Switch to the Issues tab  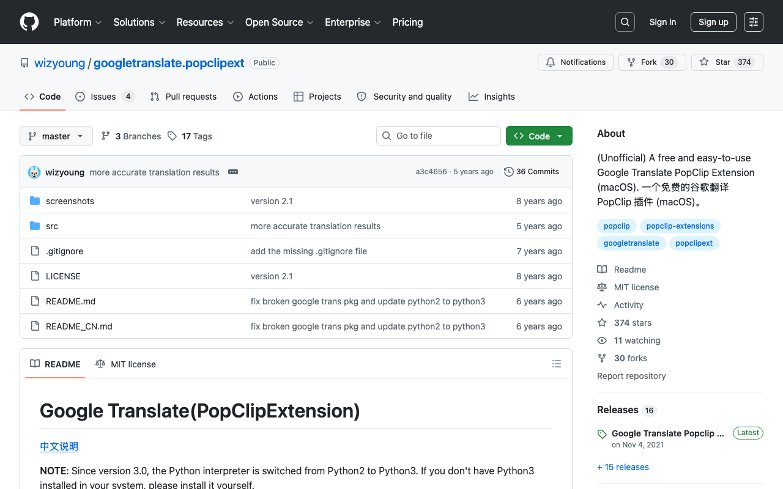(105, 97)
